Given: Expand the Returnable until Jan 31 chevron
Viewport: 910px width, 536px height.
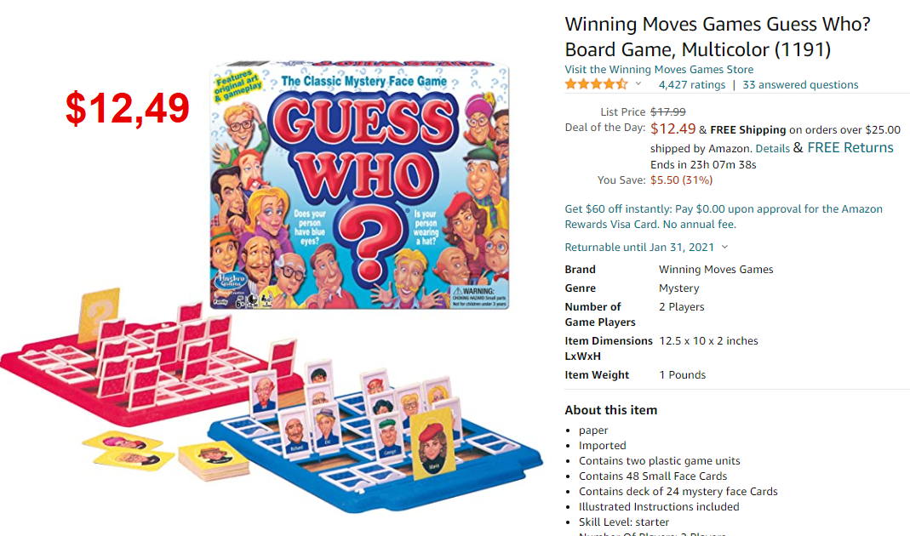Looking at the screenshot, I should coord(725,247).
